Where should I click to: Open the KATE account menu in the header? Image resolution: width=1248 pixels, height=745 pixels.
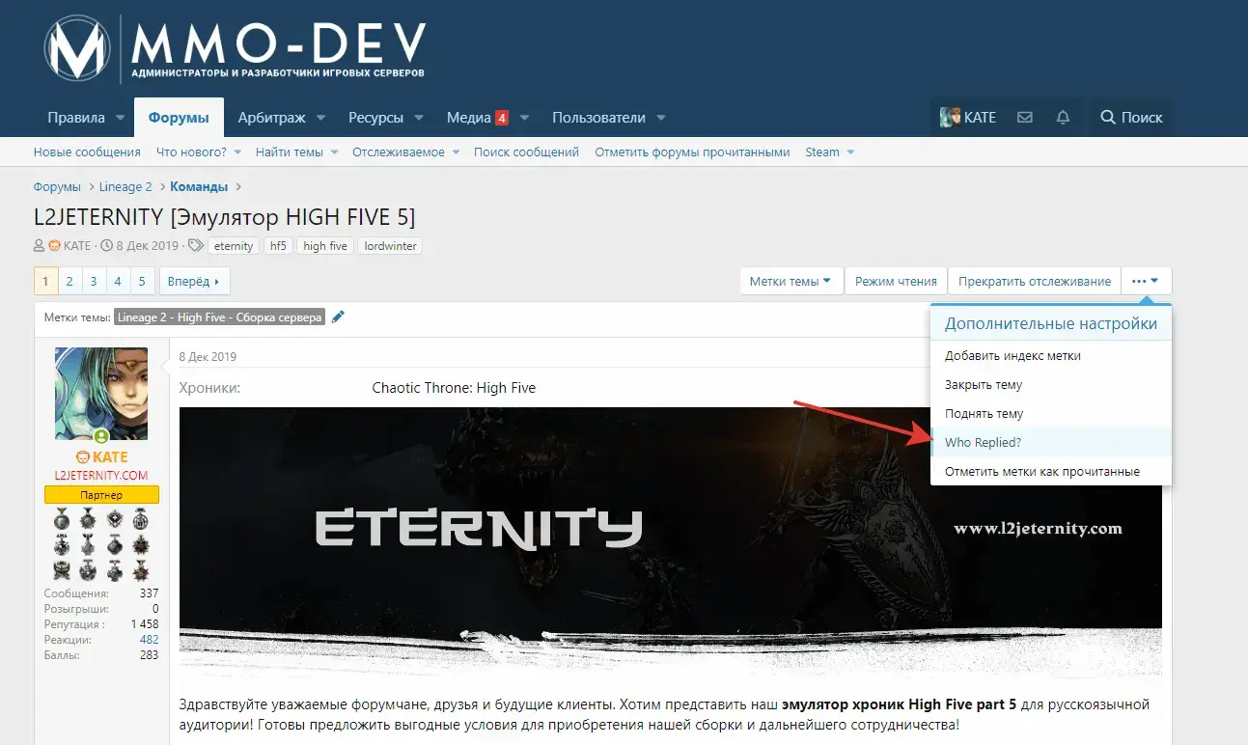click(x=968, y=117)
